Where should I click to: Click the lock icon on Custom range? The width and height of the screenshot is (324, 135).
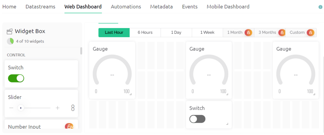pyautogui.click(x=310, y=32)
